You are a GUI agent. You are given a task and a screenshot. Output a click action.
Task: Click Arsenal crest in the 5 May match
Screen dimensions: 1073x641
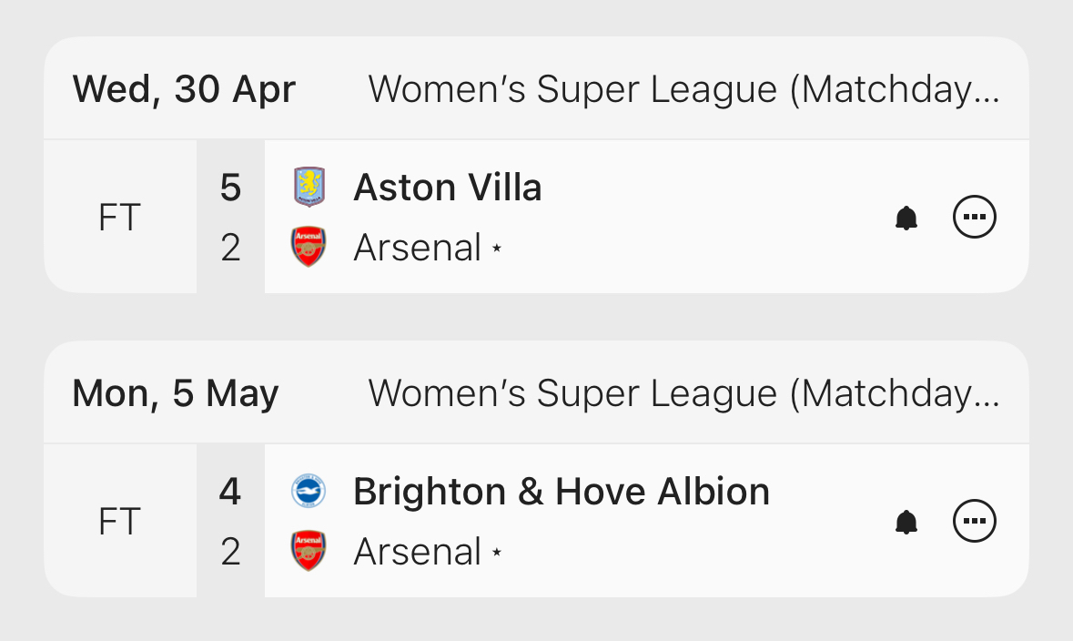pyautogui.click(x=309, y=552)
